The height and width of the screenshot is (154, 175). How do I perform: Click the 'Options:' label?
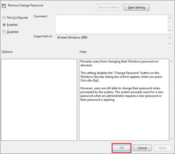[x=7, y=52]
